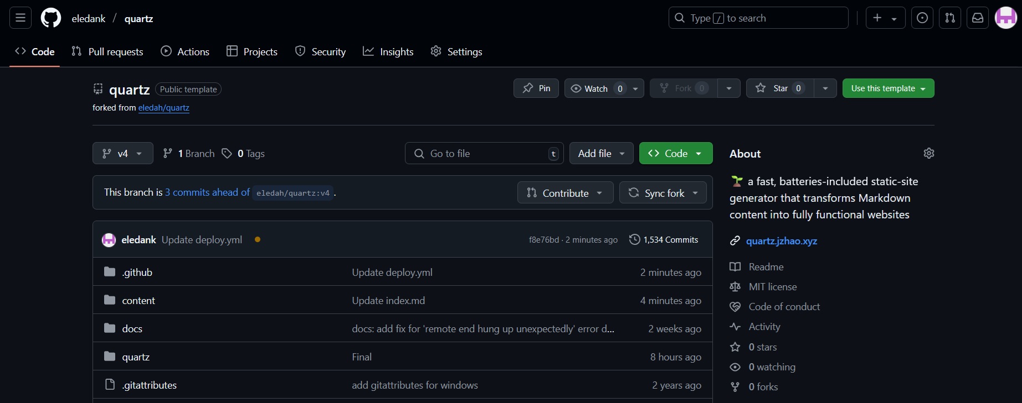
Task: Open the issues icon in header
Action: point(922,18)
